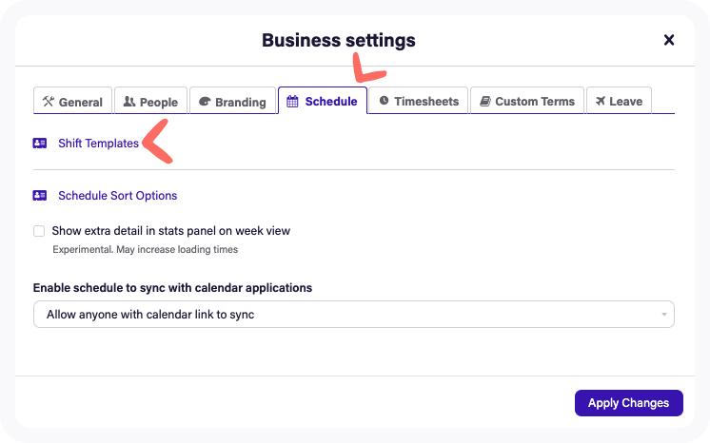
Task: Enable extra detail in stats panel checkbox
Action: (39, 231)
